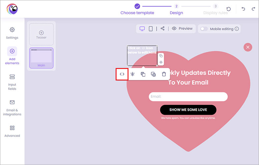This screenshot has width=259, height=165.
Task: Click the send to back layer icon
Action: pyautogui.click(x=153, y=74)
